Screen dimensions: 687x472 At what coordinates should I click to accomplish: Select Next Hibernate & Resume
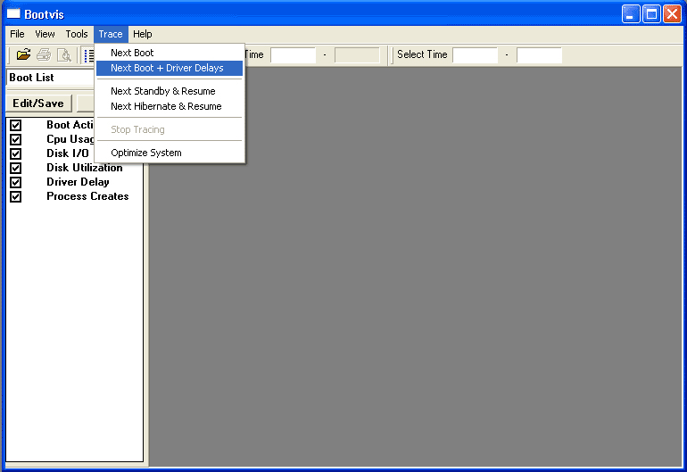170,106
